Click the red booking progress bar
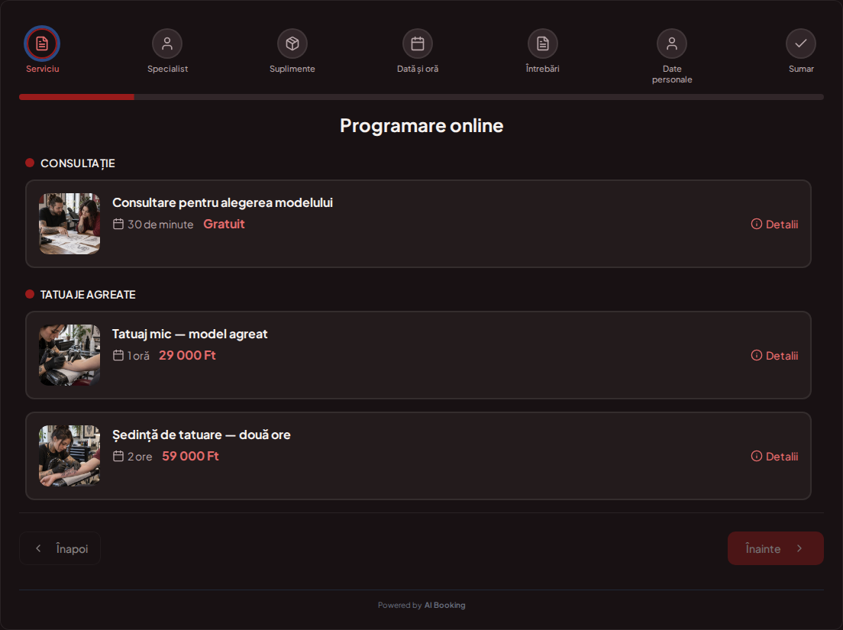The width and height of the screenshot is (843, 630). (x=76, y=97)
